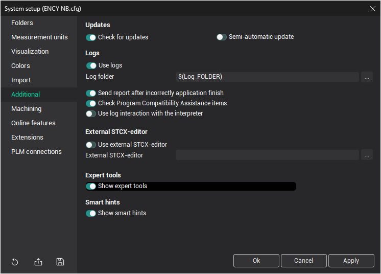Screen dimensions: 381x274
Task: Click the save settings floppy disk icon
Action: (x=60, y=262)
